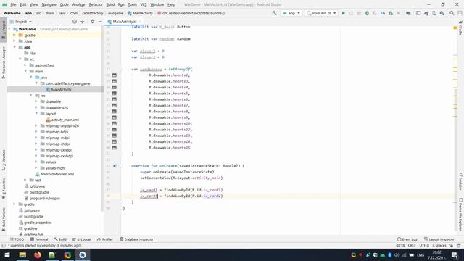Open the Structure side tool window
The height and width of the screenshot is (261, 464).
4,160
